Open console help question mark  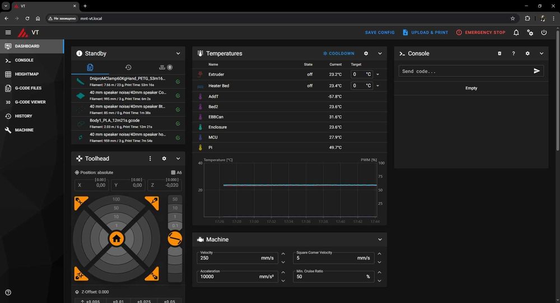[x=514, y=54]
